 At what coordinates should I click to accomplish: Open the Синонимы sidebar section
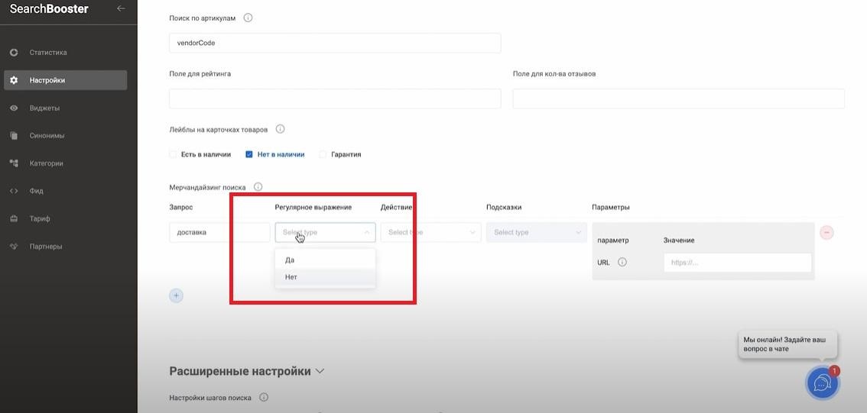[47, 136]
